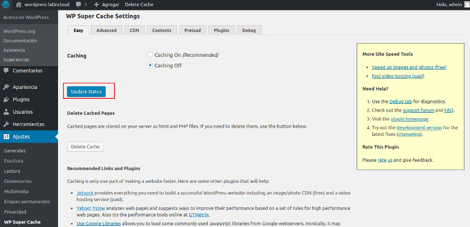Image resolution: width=470 pixels, height=227 pixels.
Task: Open Acerca de WordPress
Action: click(26, 17)
